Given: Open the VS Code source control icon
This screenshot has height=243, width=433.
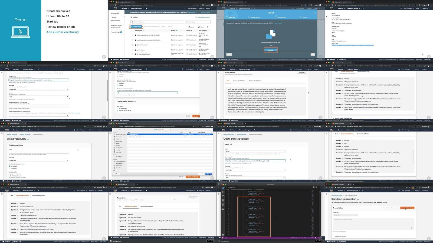Looking at the screenshot, I should click(223, 196).
